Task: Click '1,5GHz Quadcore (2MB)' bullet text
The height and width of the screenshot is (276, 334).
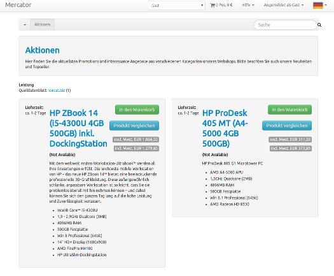Action: tap(231, 178)
